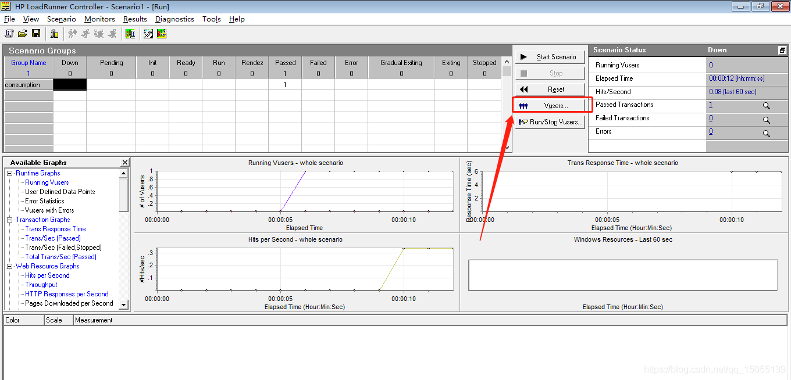Open the Scenario menu
The image size is (791, 380).
[62, 19]
